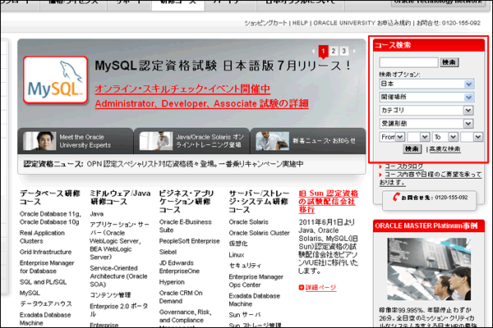Open HELP link in top bar
Viewport: 493px width, 328px height.
pos(300,23)
